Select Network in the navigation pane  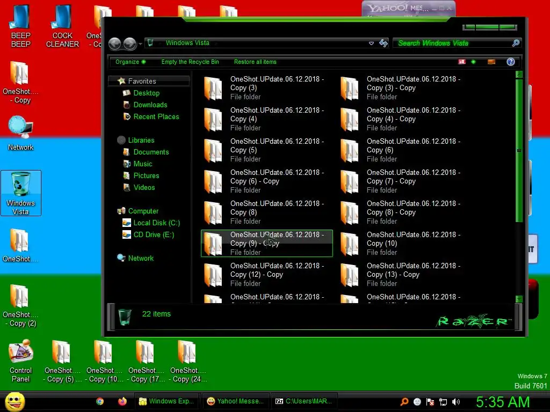(141, 258)
